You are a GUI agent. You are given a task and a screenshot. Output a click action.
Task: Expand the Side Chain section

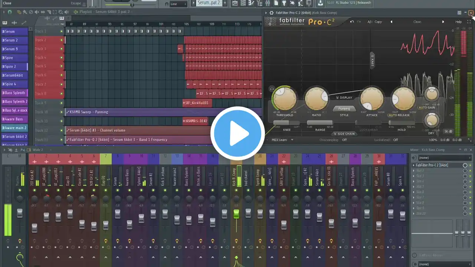[344, 134]
